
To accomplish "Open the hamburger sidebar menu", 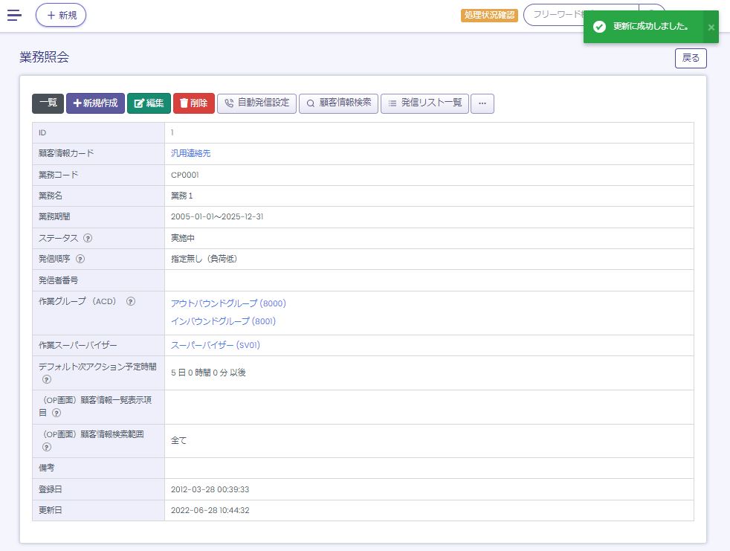I will point(14,15).
